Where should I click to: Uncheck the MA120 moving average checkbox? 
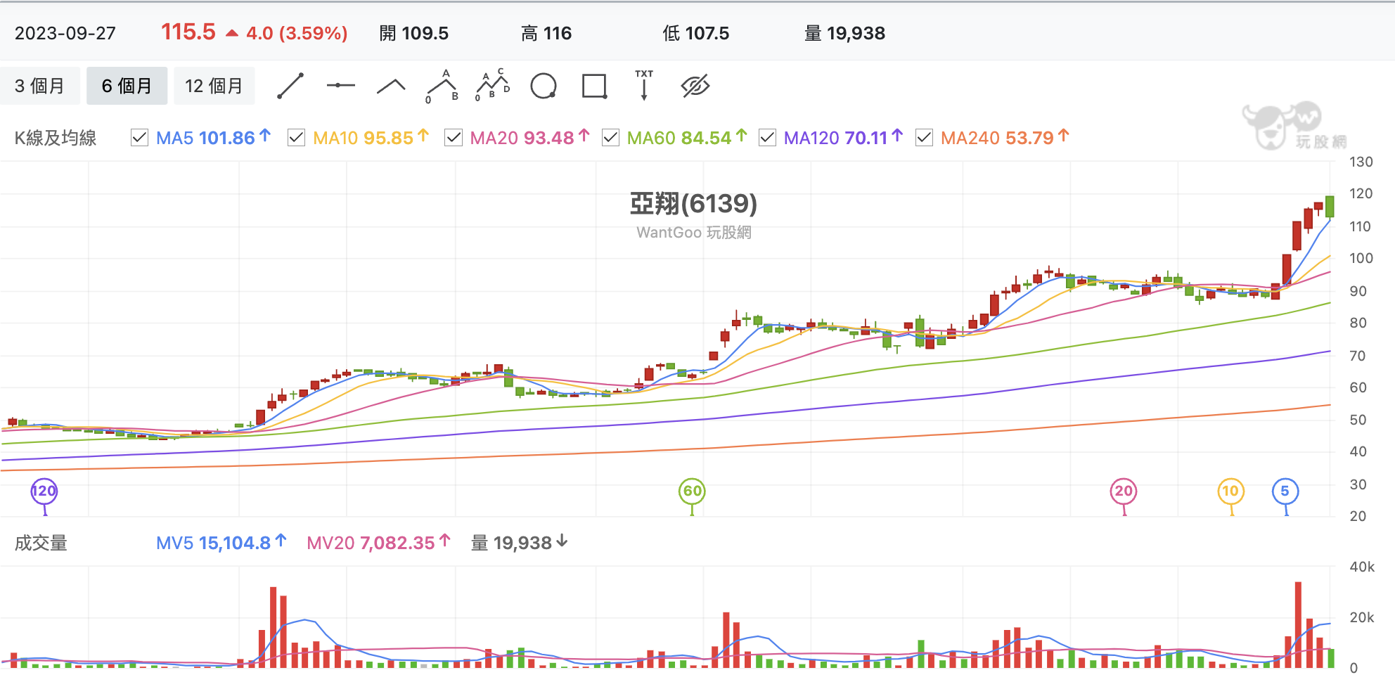(768, 138)
